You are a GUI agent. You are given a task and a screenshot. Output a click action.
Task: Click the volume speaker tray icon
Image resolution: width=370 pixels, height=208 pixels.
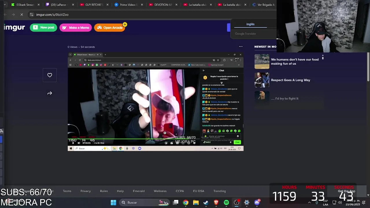(x=340, y=203)
